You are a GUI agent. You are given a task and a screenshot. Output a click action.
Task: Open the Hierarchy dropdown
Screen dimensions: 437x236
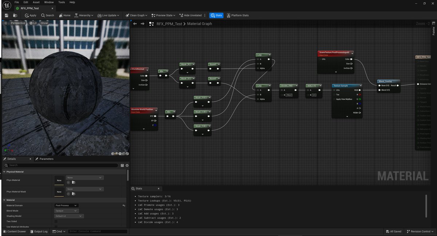(x=84, y=15)
